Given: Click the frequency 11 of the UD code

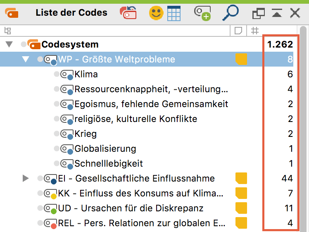Looking at the screenshot, I should pos(289,208).
